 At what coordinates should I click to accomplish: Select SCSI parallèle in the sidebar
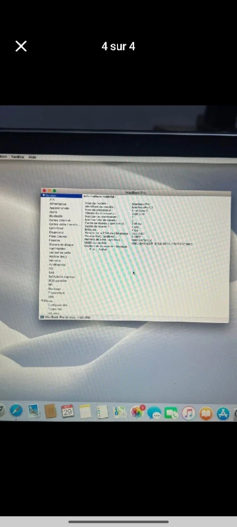pos(57,281)
